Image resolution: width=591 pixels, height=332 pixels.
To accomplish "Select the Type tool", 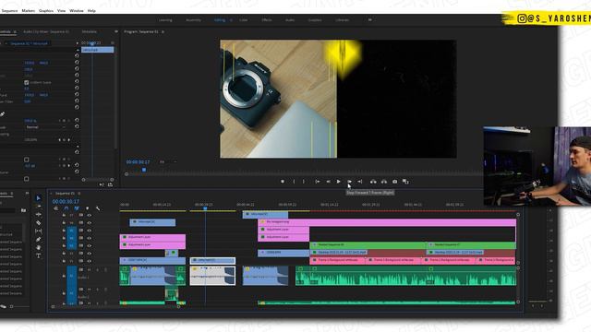I will click(38, 255).
